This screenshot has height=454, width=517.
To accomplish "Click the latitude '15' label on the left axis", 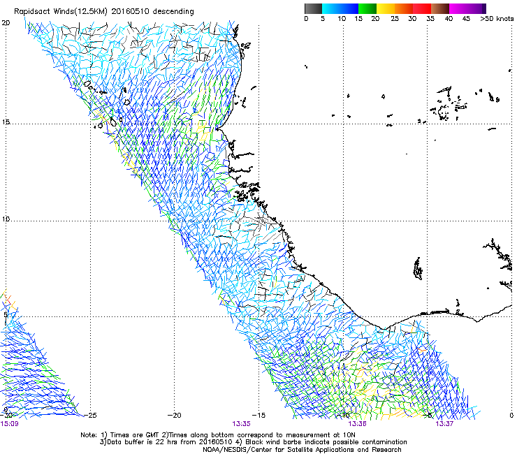I will click(6, 122).
